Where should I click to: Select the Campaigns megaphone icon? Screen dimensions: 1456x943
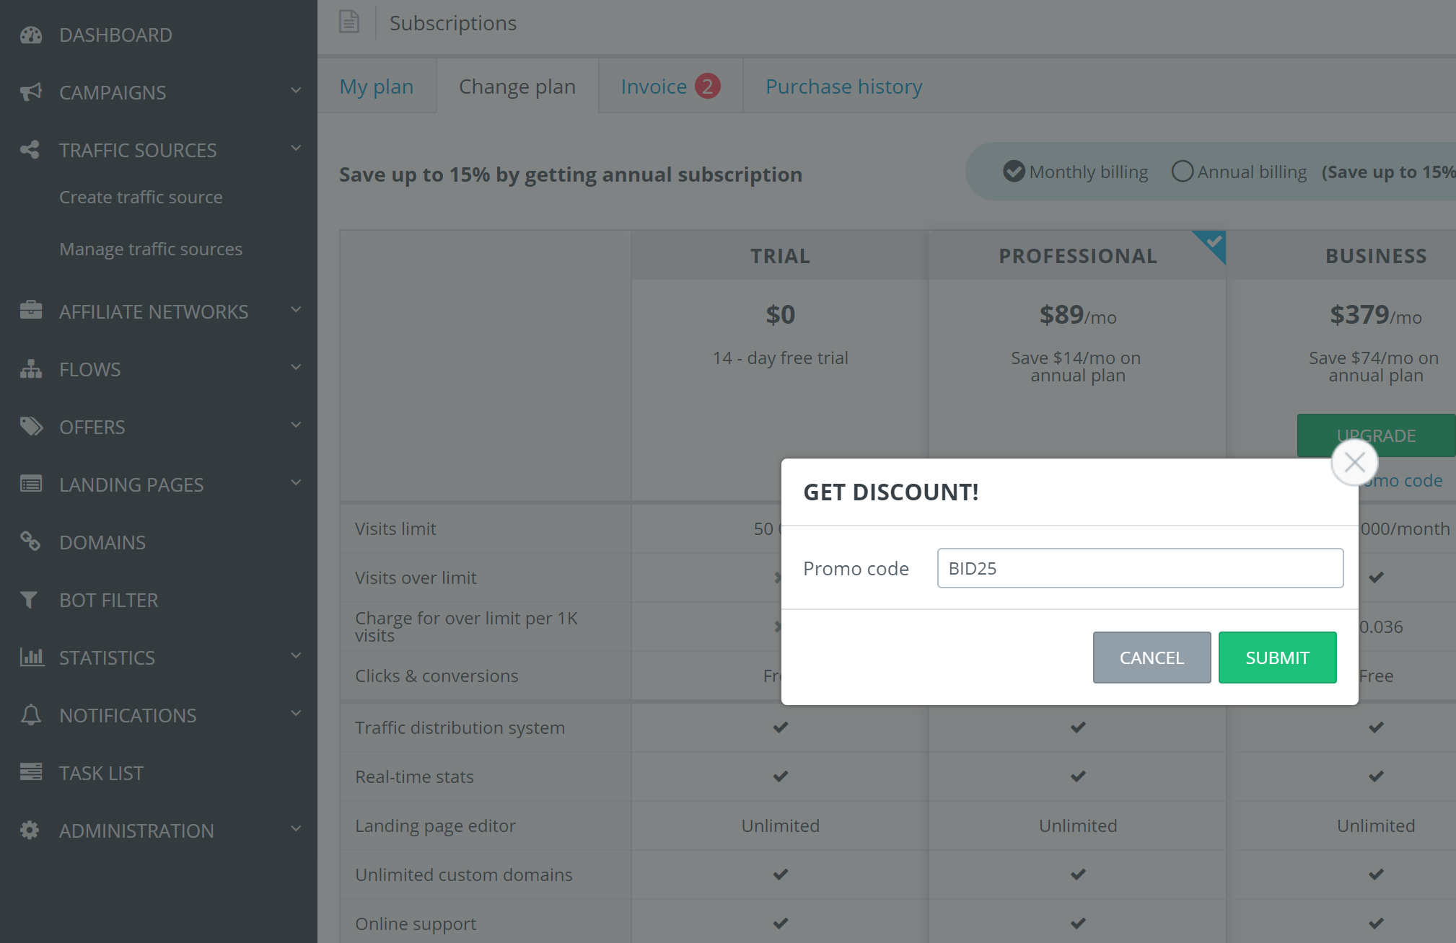(30, 92)
